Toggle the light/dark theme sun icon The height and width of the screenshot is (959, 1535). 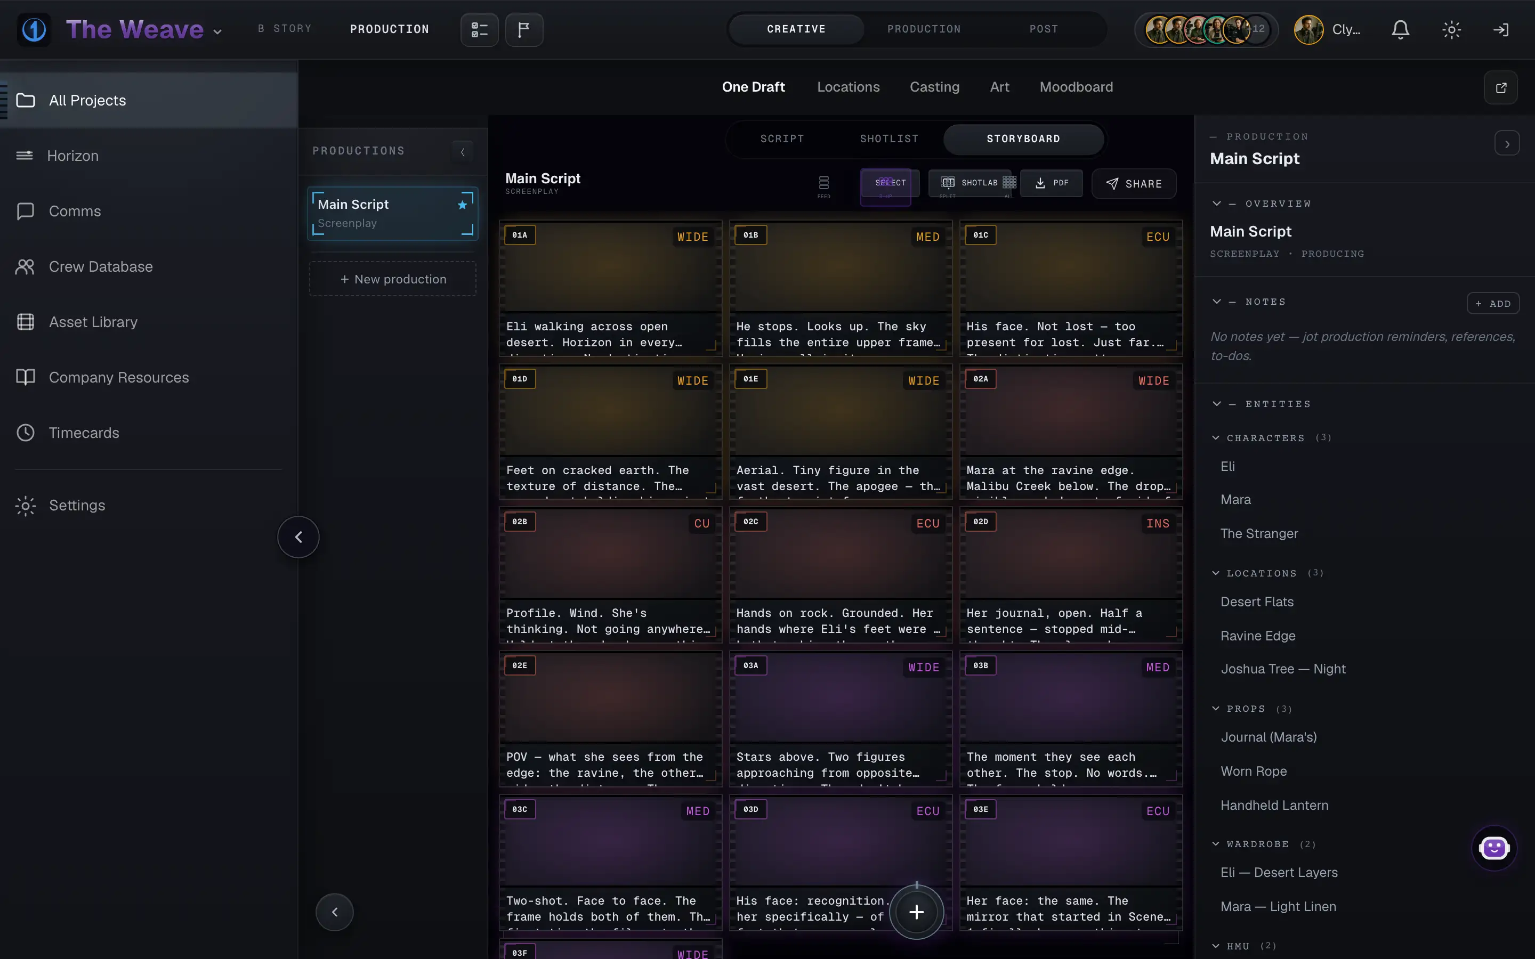[1451, 29]
